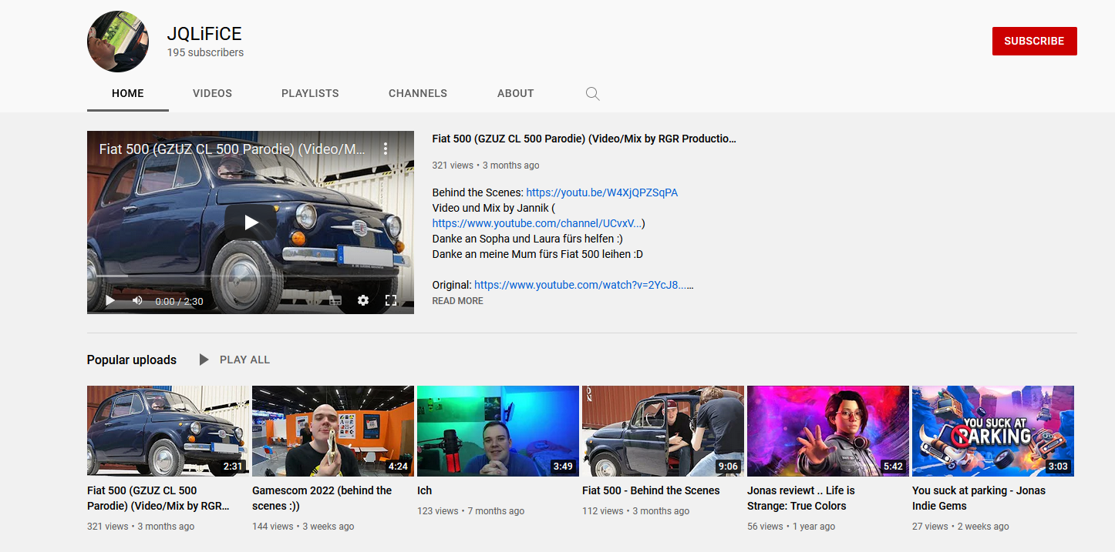
Task: Click the 'Ich' video title
Action: tap(425, 490)
